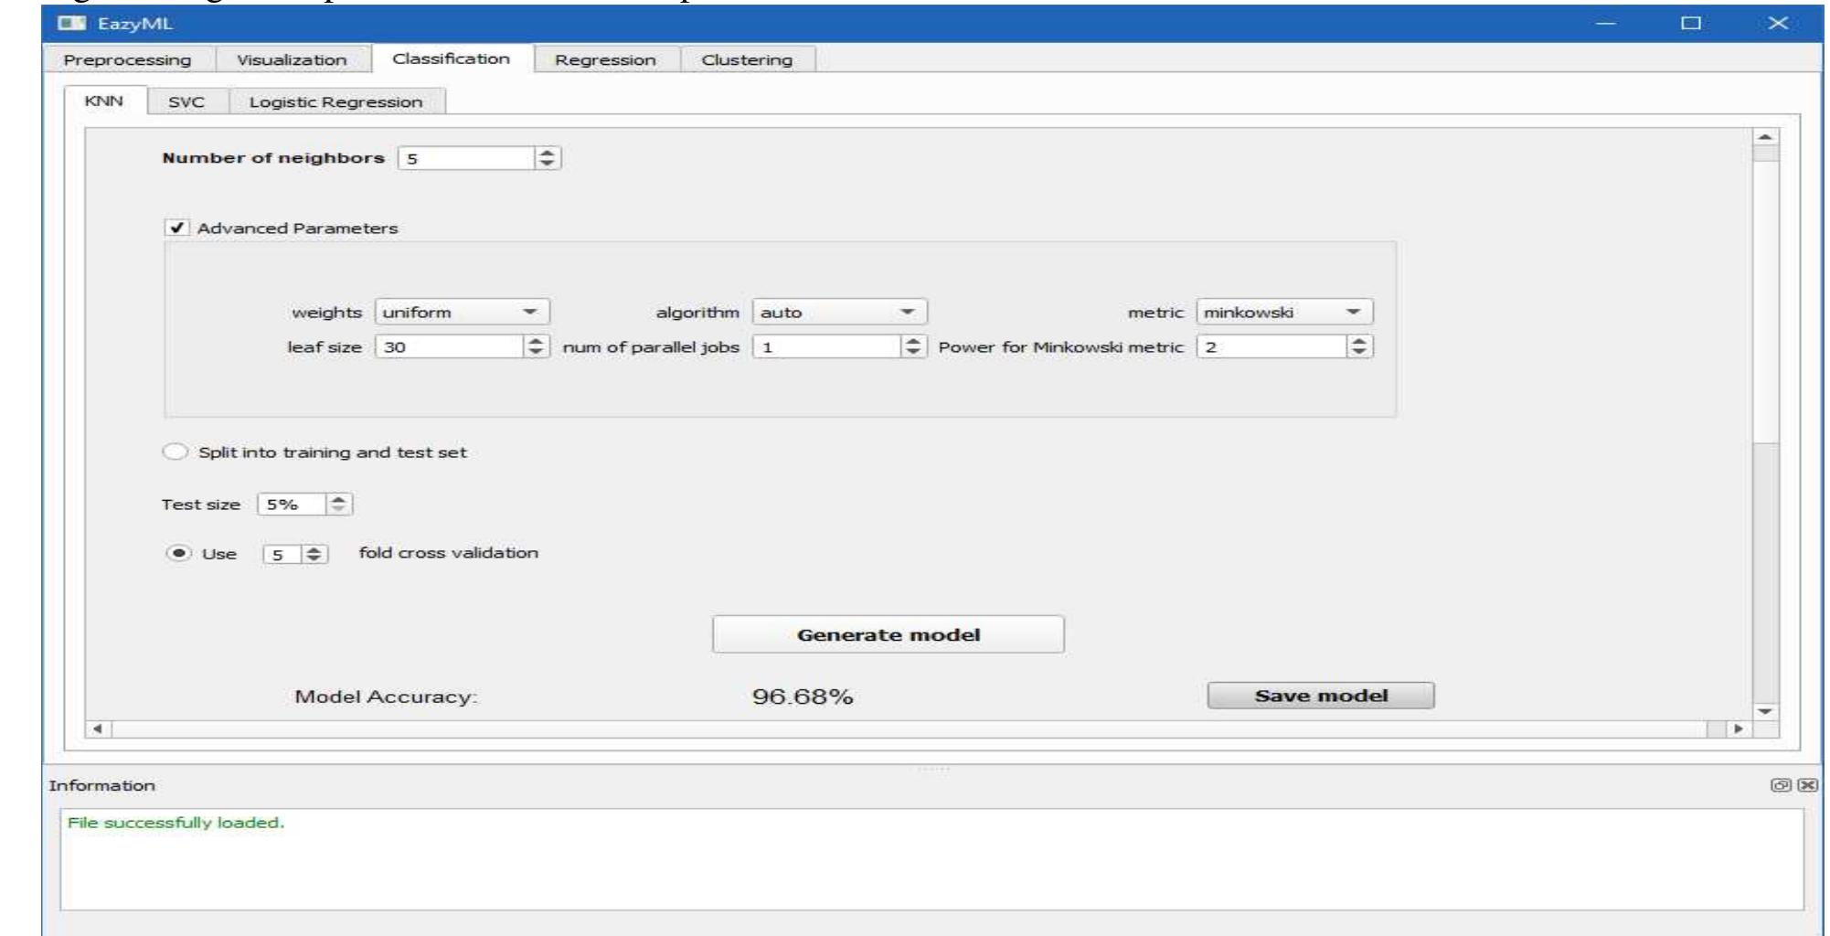Select Split into training and test set

tap(175, 452)
